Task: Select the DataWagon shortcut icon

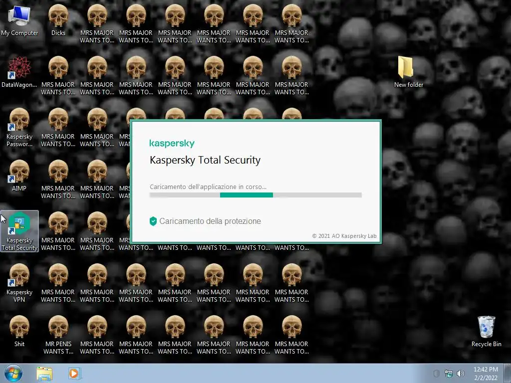Action: click(x=19, y=72)
